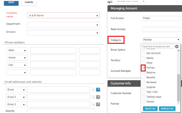This screenshot has height=113, width=182.
Task: Click the category list scrollbar thumb
Action: click(x=178, y=88)
